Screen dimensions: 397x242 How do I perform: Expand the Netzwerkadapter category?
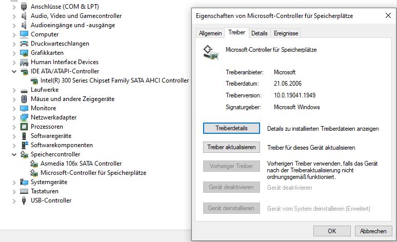pos(14,118)
